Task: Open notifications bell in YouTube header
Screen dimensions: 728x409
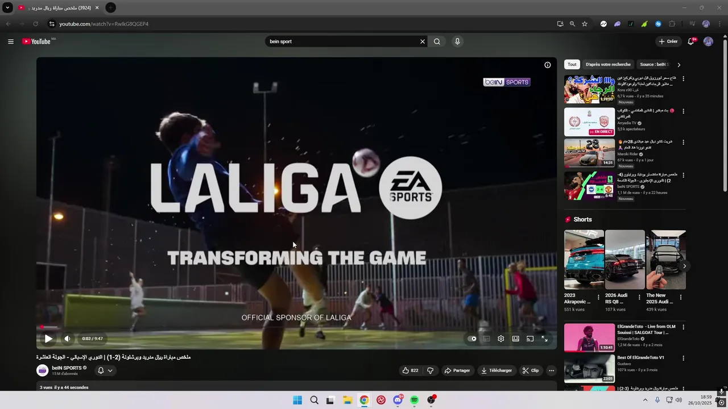Action: [691, 41]
